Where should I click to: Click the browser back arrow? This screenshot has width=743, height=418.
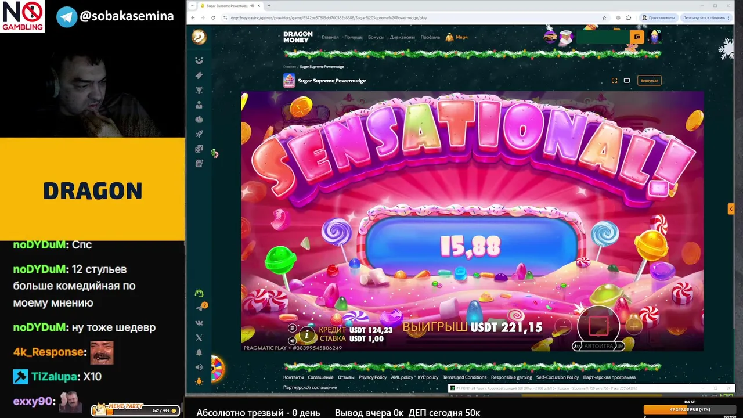point(193,17)
